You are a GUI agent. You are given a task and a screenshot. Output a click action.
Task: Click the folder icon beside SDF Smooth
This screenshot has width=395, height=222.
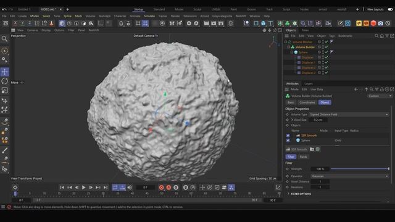click(x=312, y=149)
